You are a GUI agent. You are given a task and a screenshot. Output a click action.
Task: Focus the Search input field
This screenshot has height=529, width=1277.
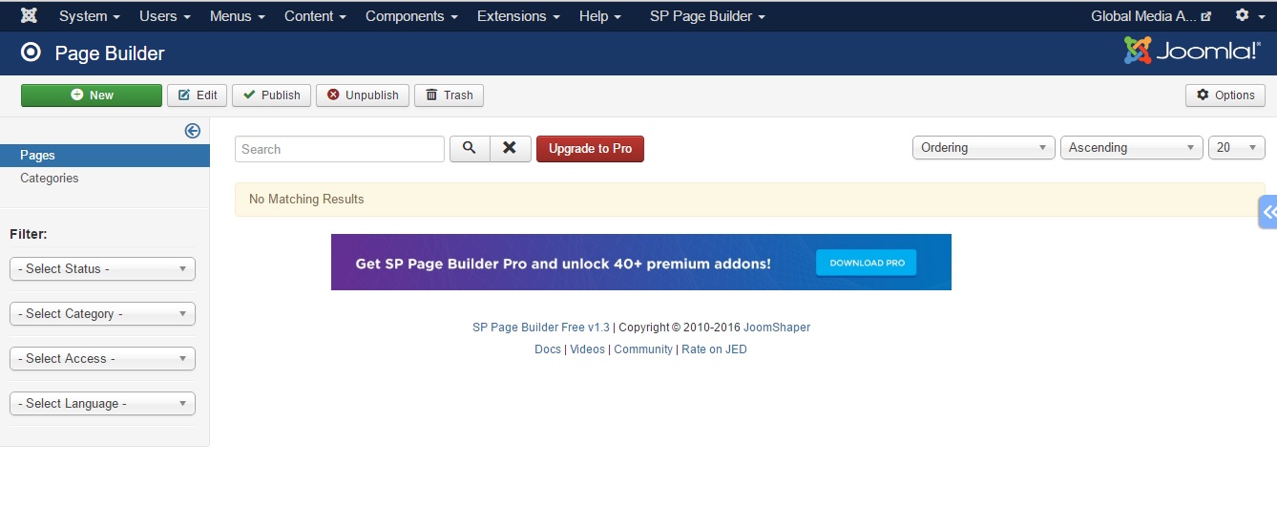(340, 149)
